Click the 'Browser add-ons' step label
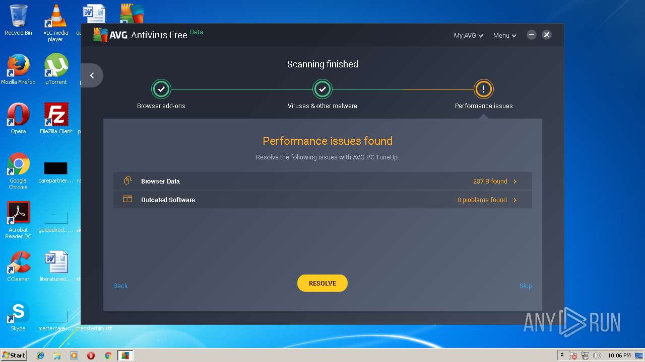The width and height of the screenshot is (645, 362). click(161, 106)
